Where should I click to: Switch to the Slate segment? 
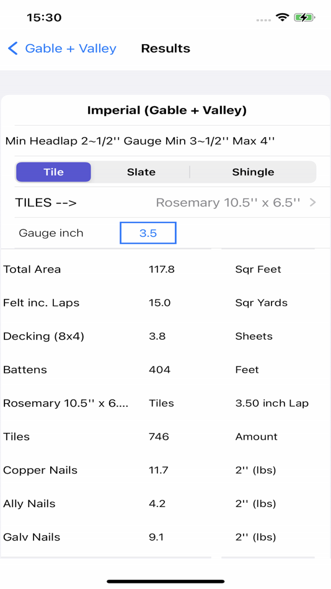click(141, 172)
